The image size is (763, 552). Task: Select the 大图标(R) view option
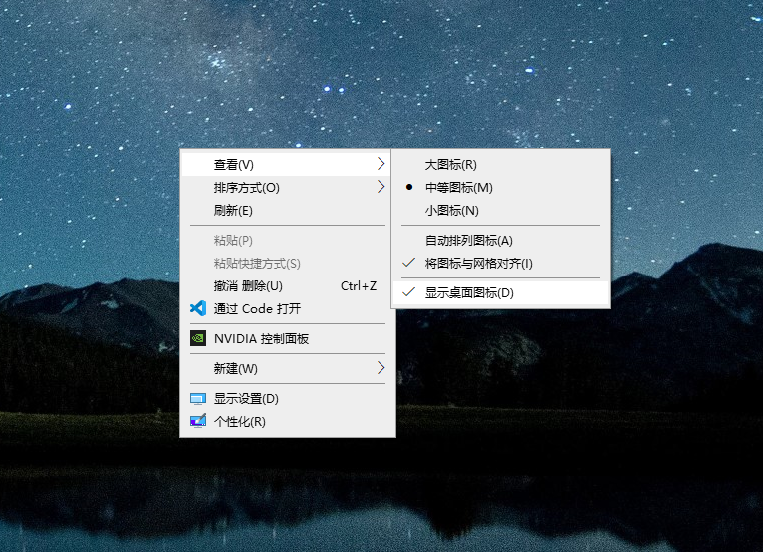500,165
